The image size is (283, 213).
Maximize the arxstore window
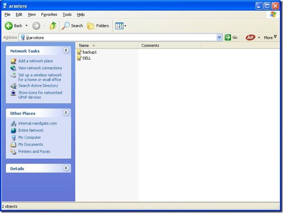click(267, 6)
